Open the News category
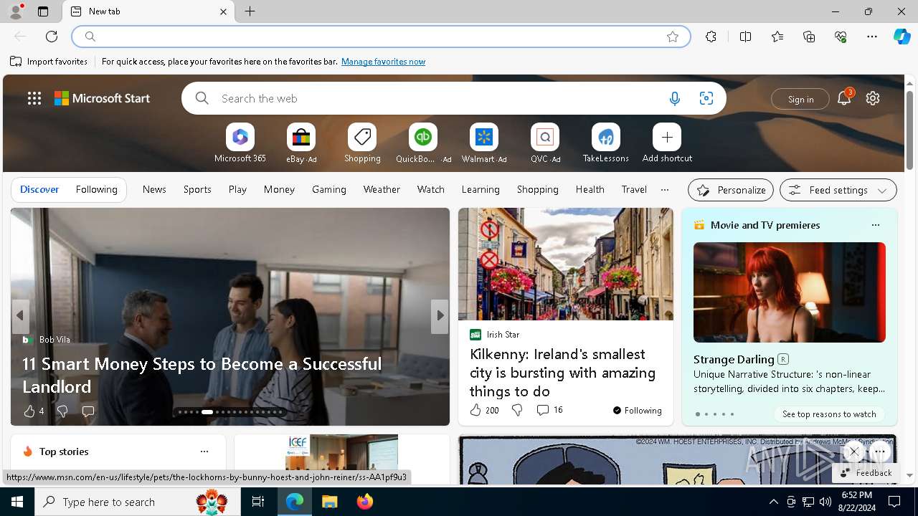 (154, 189)
